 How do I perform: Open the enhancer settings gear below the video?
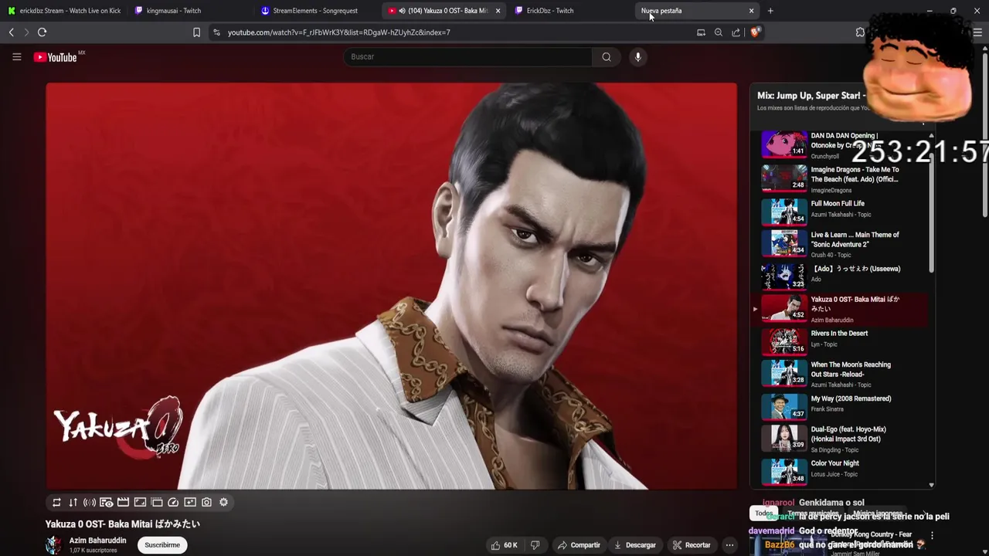coord(223,502)
